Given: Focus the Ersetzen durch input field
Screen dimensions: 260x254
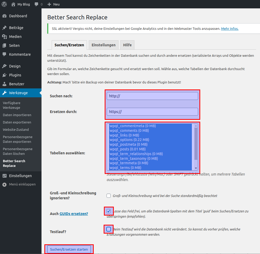Looking at the screenshot, I should (152, 112).
